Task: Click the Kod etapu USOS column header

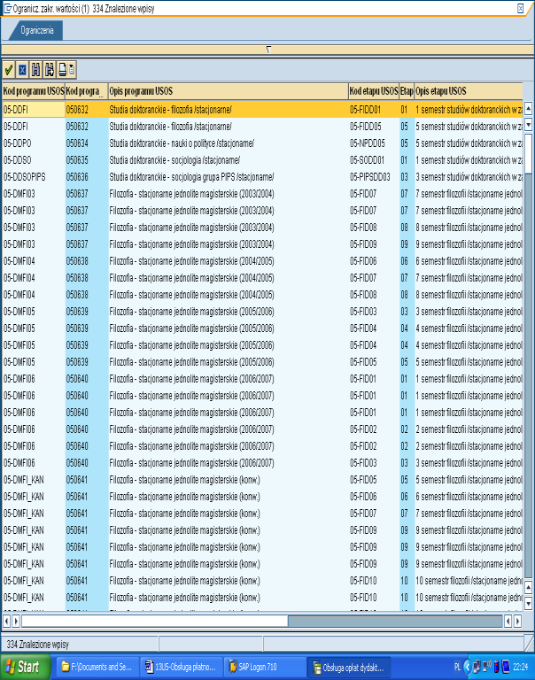Action: 374,91
